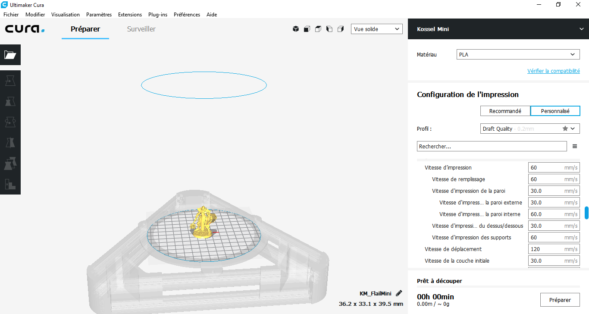589x314 pixels.
Task: Open the settings visibility hamburger menu
Action: (x=575, y=146)
